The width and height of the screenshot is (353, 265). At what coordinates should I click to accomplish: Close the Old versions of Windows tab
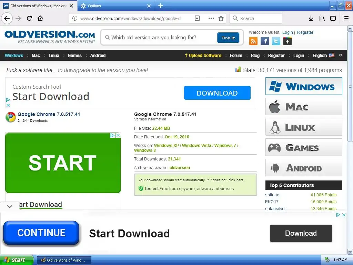pyautogui.click(x=71, y=6)
